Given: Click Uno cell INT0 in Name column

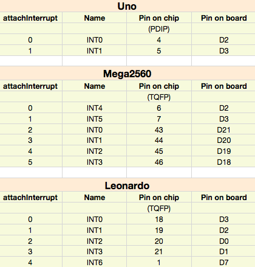Looking at the screenshot, I should click(x=95, y=40).
